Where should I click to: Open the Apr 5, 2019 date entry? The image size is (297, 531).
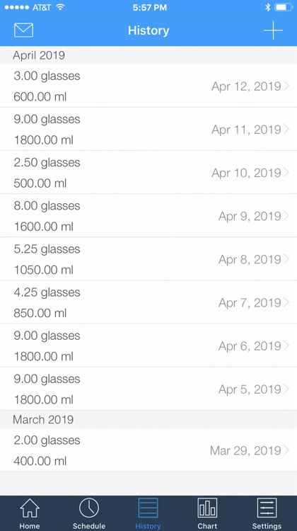coord(250,389)
